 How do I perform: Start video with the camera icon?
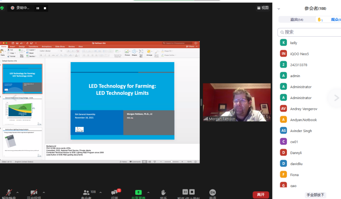34,193
